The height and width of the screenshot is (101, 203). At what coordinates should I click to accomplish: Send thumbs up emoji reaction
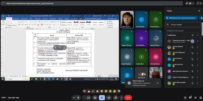pos(89,91)
